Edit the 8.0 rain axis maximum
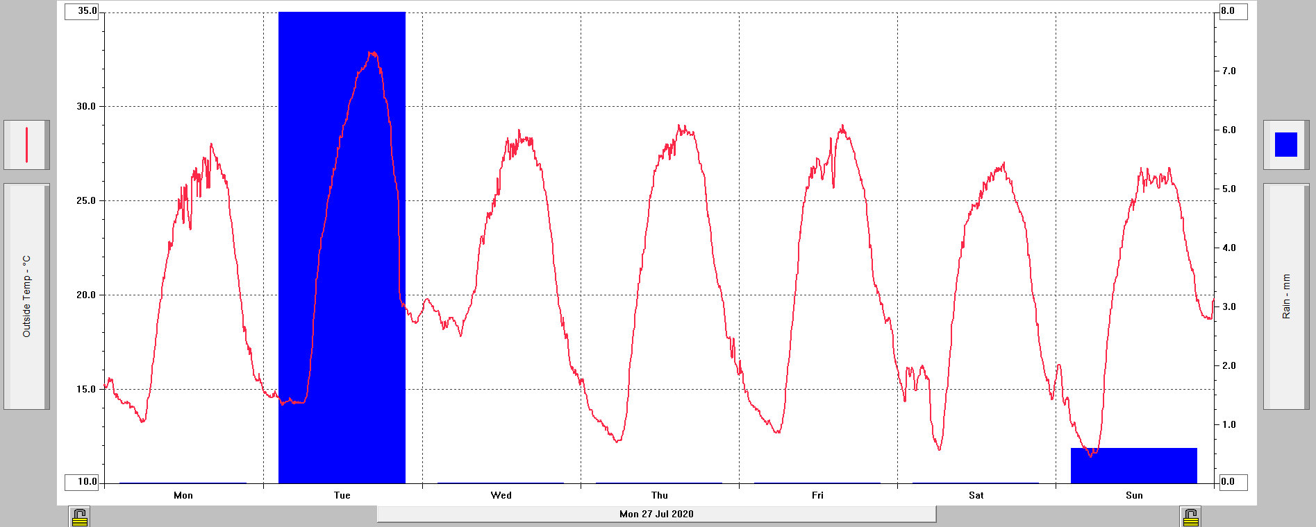Image resolution: width=1316 pixels, height=527 pixels. [x=1233, y=11]
